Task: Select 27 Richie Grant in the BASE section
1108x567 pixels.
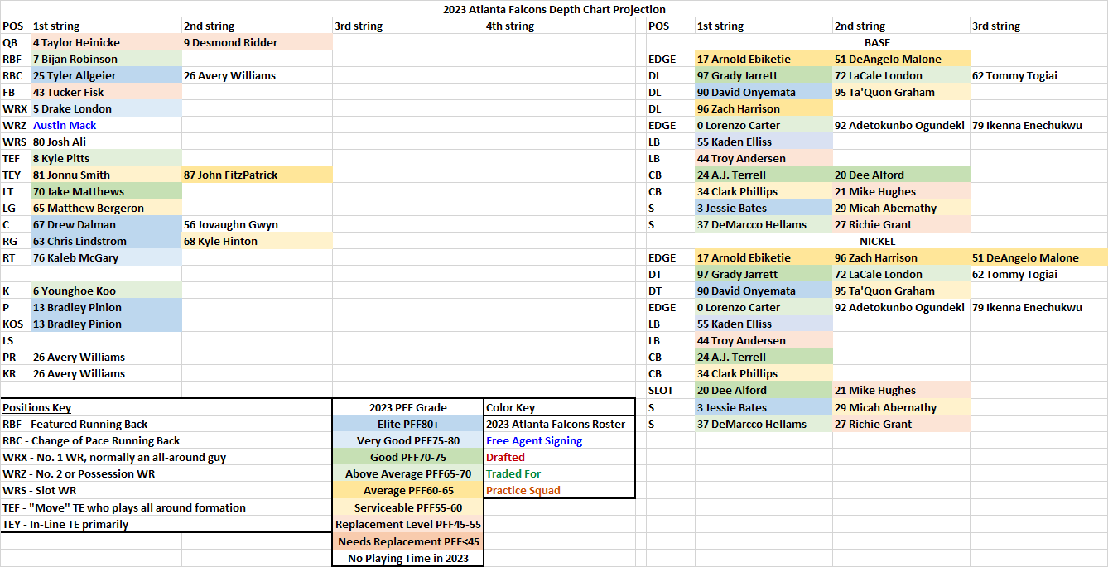Action: [901, 224]
